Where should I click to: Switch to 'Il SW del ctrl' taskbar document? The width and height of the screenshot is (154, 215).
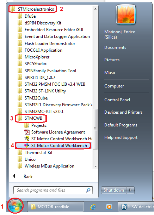136,206
